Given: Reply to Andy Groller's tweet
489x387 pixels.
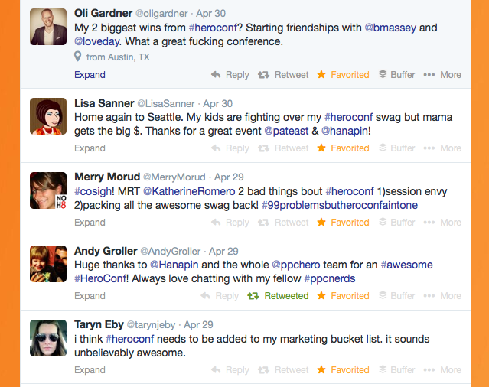Looking at the screenshot, I should click(x=220, y=296).
